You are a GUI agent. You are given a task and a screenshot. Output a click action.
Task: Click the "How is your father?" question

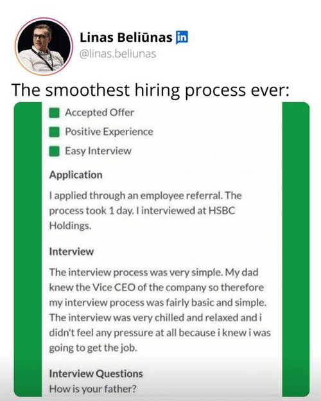click(x=93, y=389)
